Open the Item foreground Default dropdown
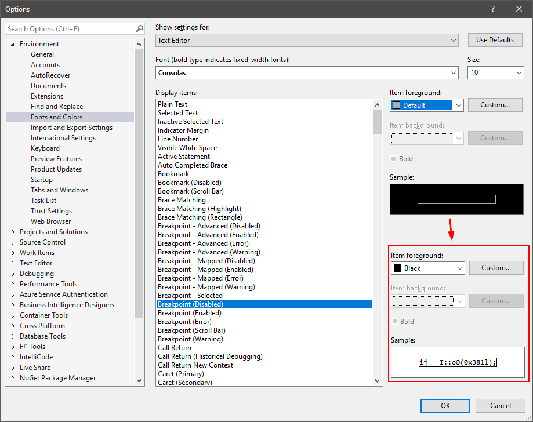 pyautogui.click(x=427, y=106)
